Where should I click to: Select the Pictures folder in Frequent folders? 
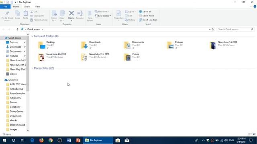click(175, 45)
